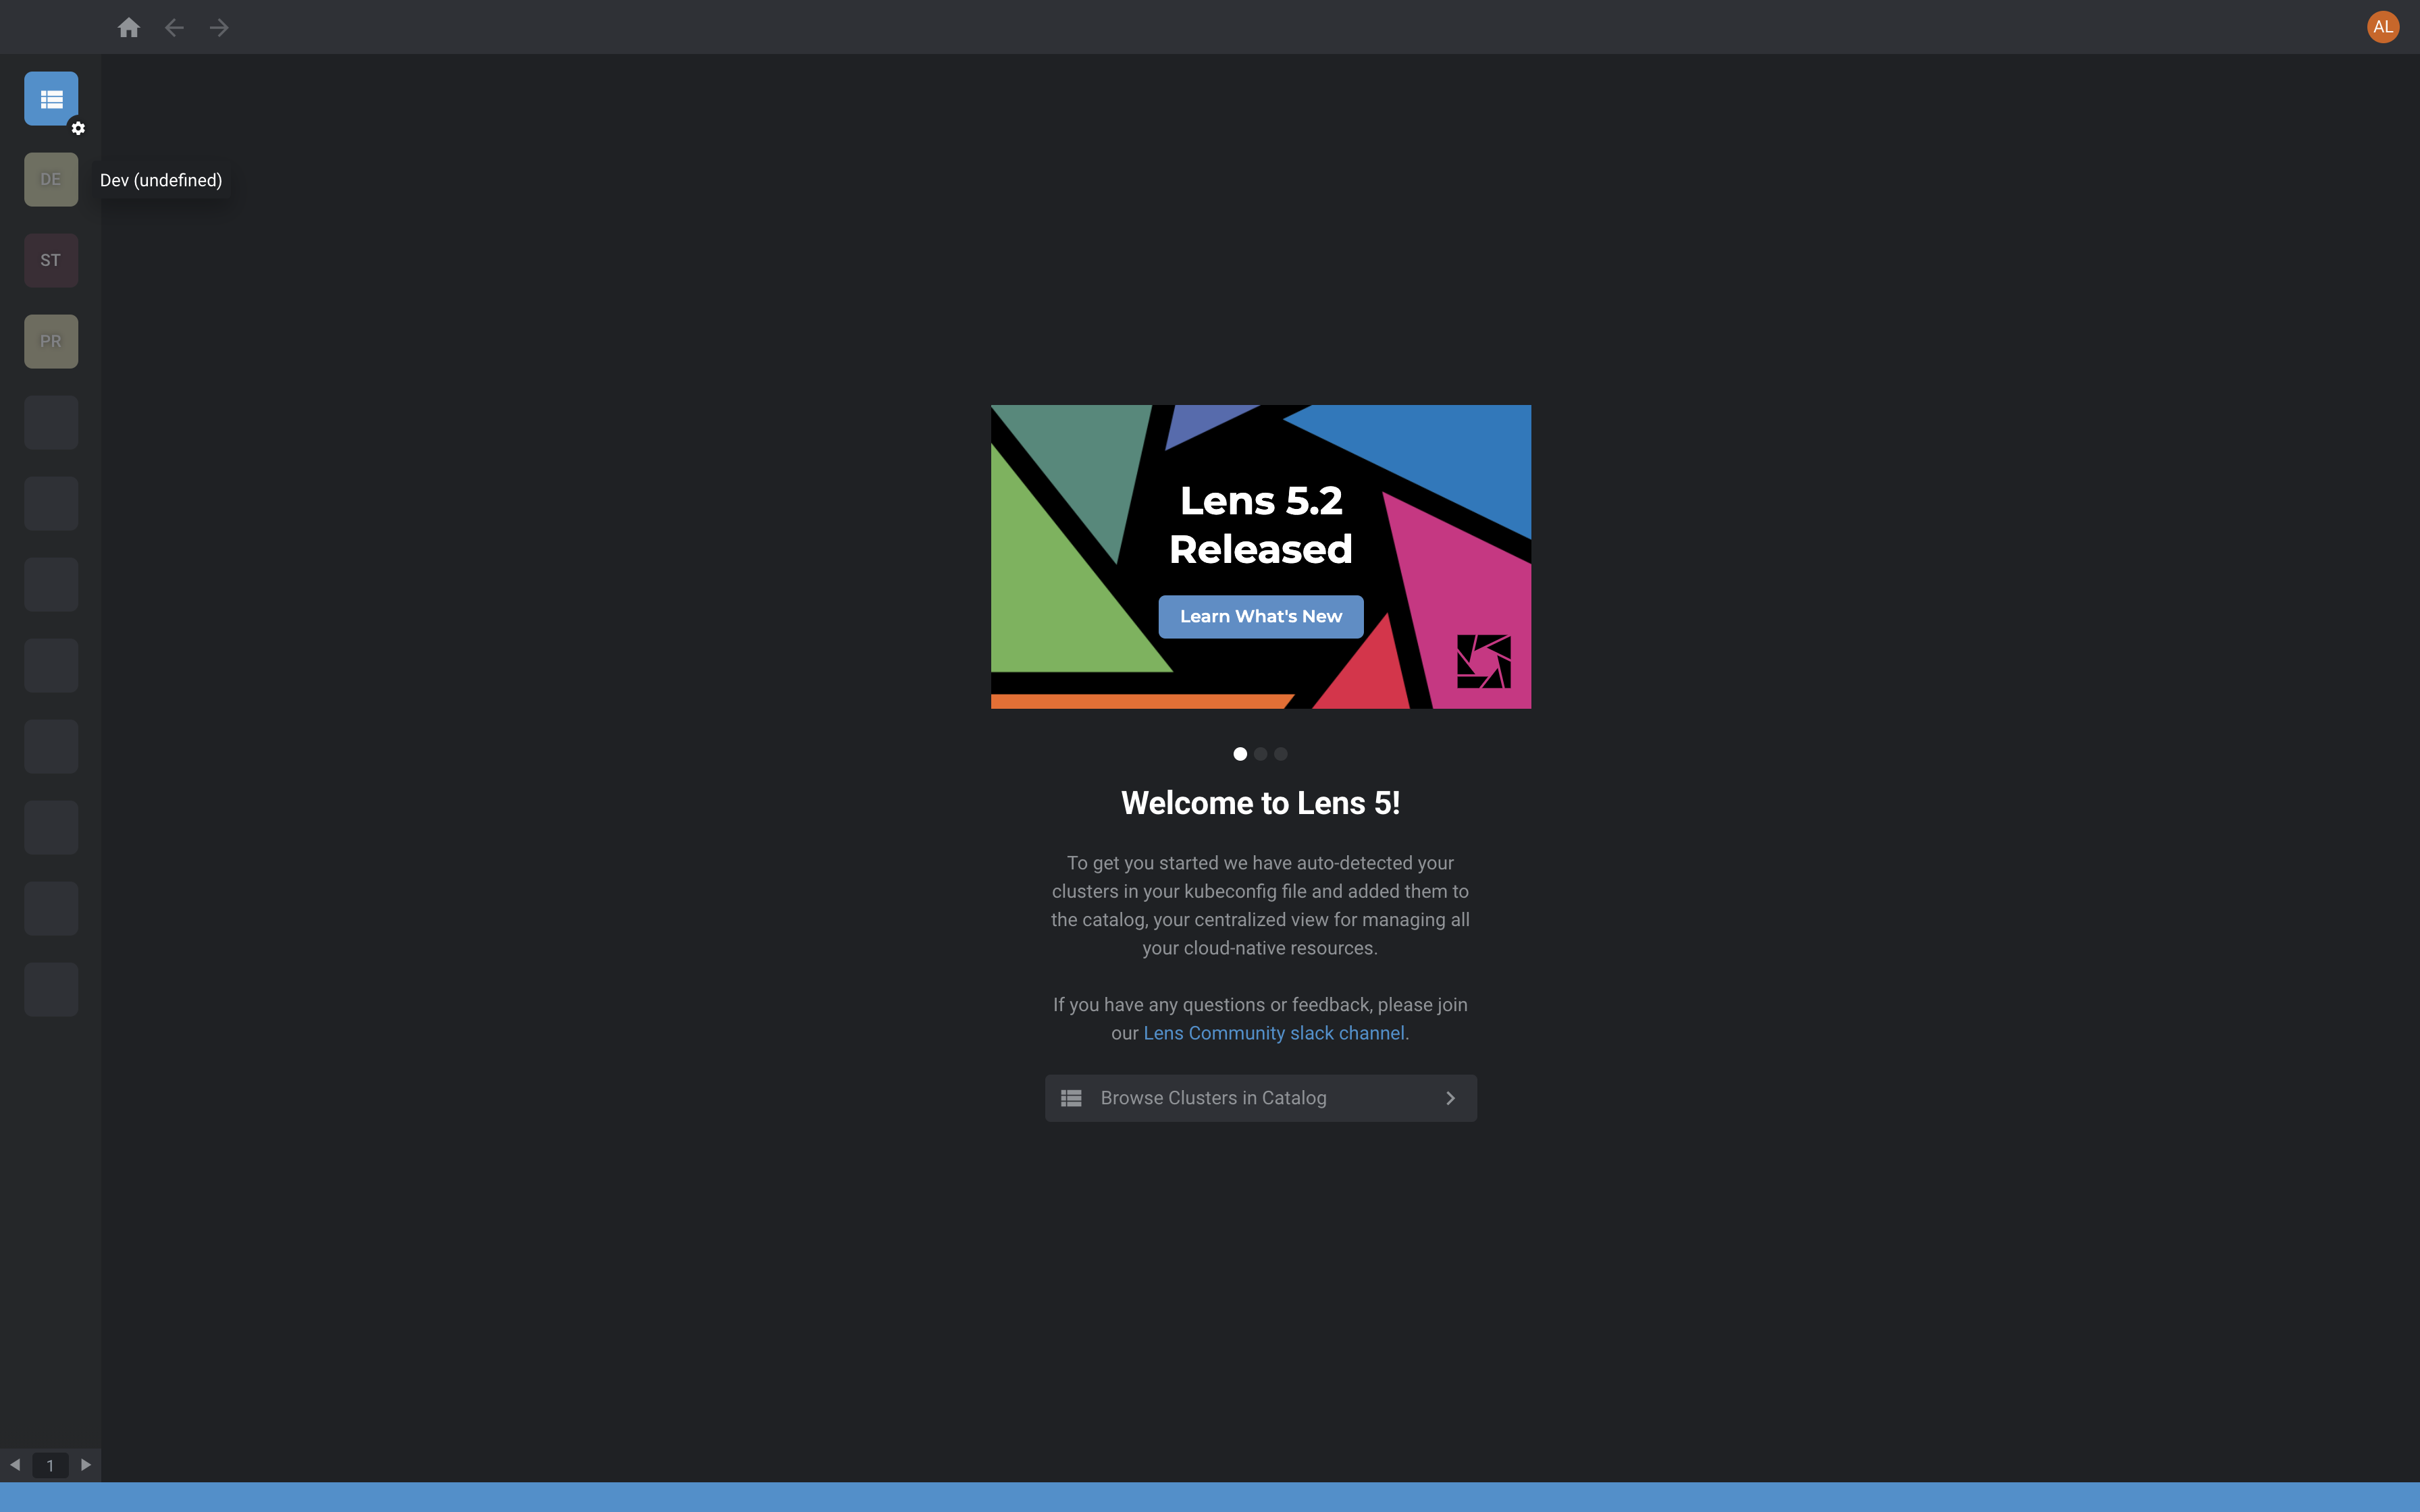
Task: Open hotbar selector number 1
Action: pos(50,1465)
